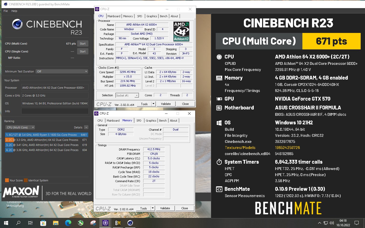Click BenchMate System Timers stopwatch icon
The width and height of the screenshot is (365, 228).
[219, 162]
